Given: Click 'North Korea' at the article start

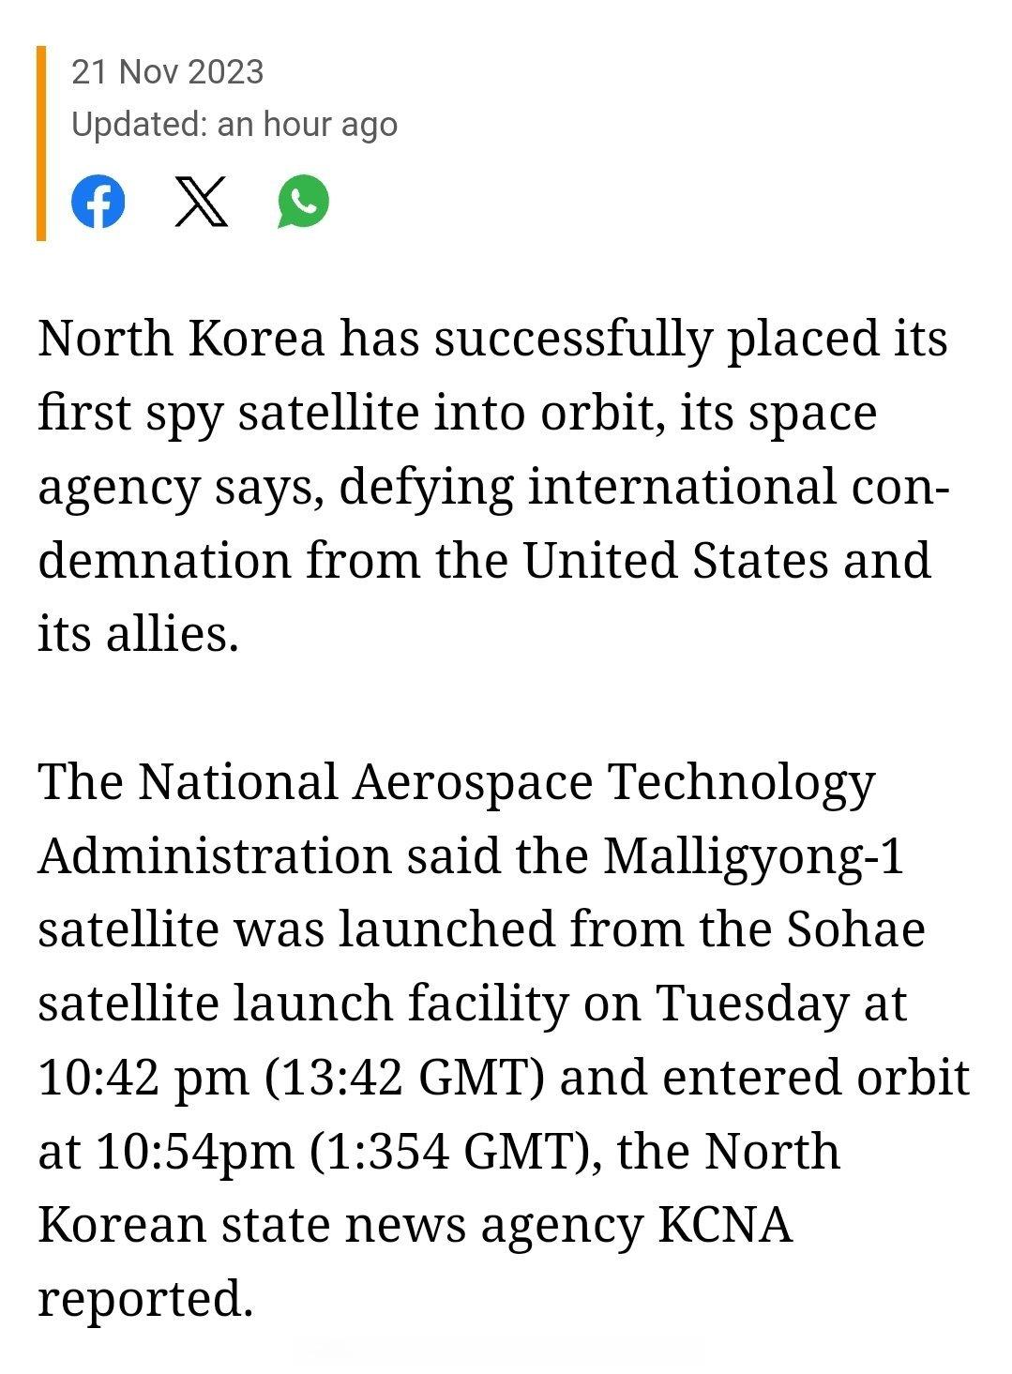Looking at the screenshot, I should tap(181, 339).
